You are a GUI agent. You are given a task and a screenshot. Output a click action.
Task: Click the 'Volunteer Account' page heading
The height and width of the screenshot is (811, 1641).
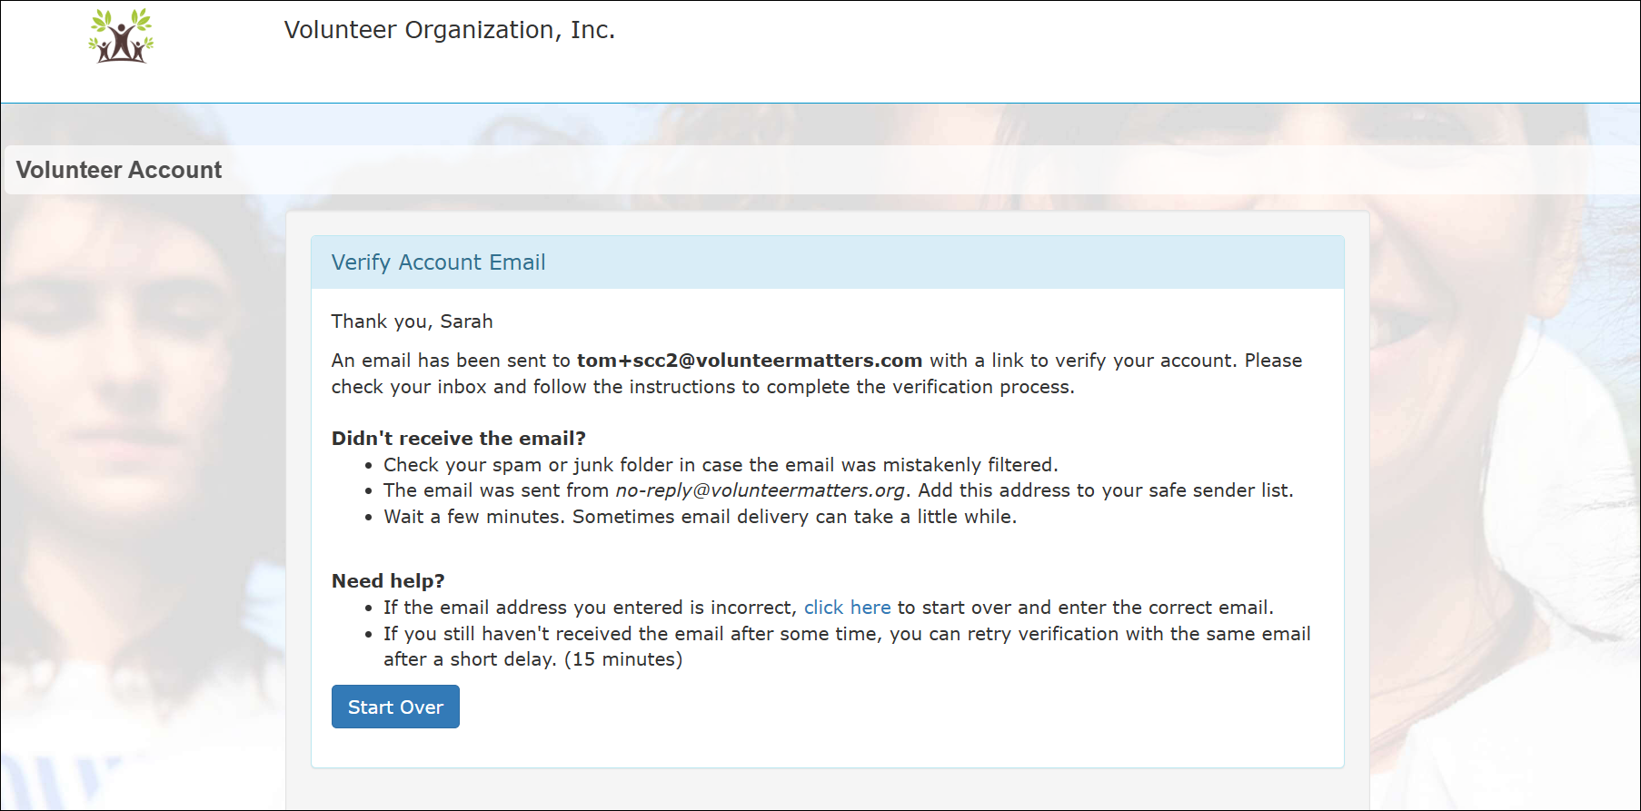click(119, 170)
